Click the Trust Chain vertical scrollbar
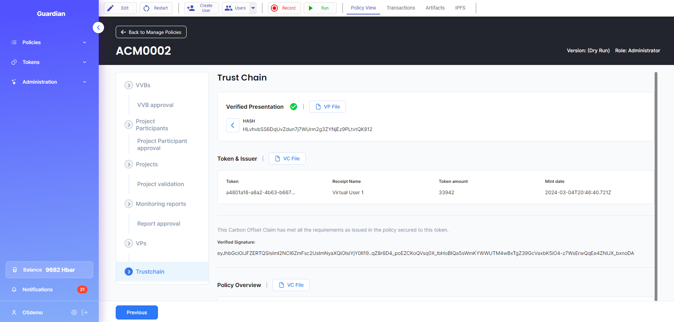Image resolution: width=674 pixels, height=322 pixels. point(656,177)
